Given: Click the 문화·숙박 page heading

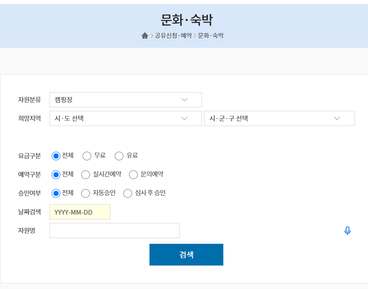Looking at the screenshot, I should click(x=186, y=20).
